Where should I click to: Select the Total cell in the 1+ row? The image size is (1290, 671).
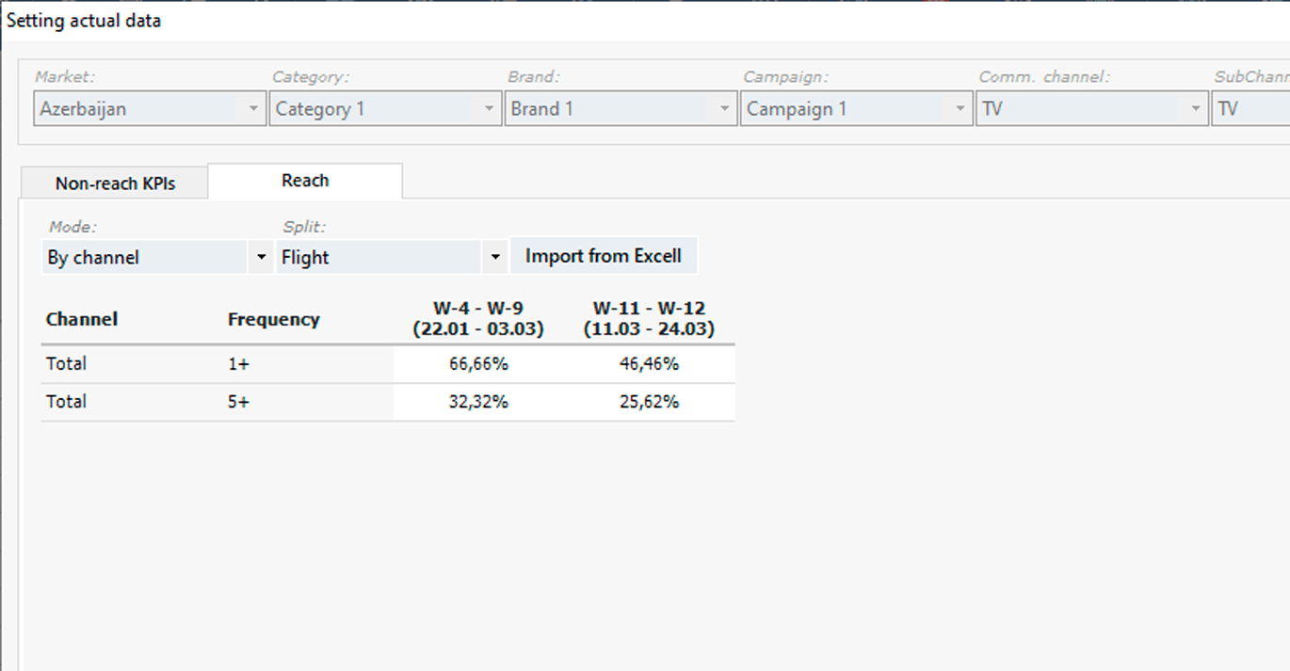click(66, 363)
